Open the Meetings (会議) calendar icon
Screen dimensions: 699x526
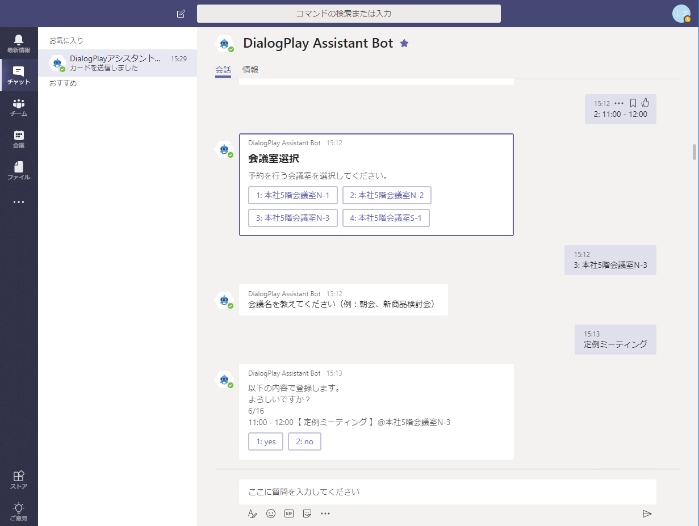19,138
